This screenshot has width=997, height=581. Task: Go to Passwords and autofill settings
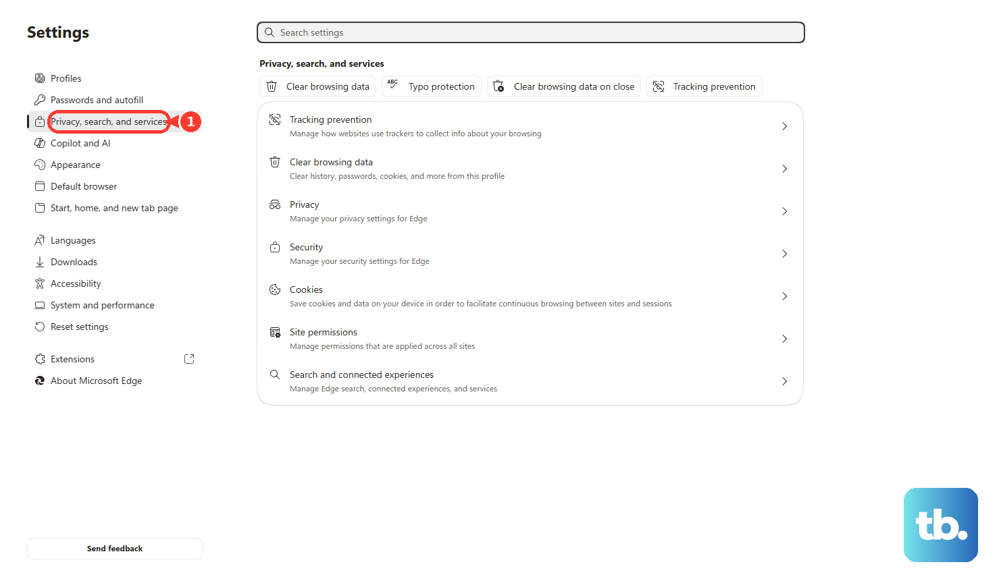(x=115, y=100)
